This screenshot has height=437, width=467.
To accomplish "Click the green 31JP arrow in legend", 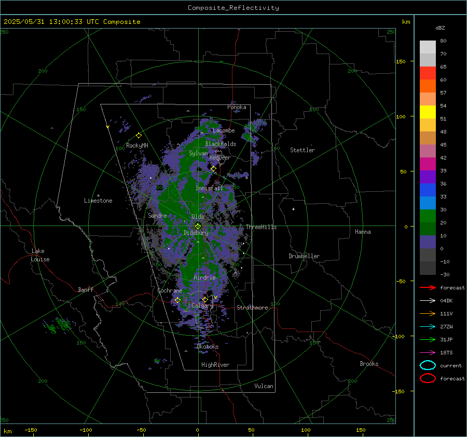I will click(428, 339).
